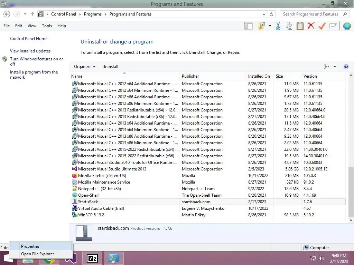Click Programs in the breadcrumb path
The image size is (354, 265).
point(93,14)
